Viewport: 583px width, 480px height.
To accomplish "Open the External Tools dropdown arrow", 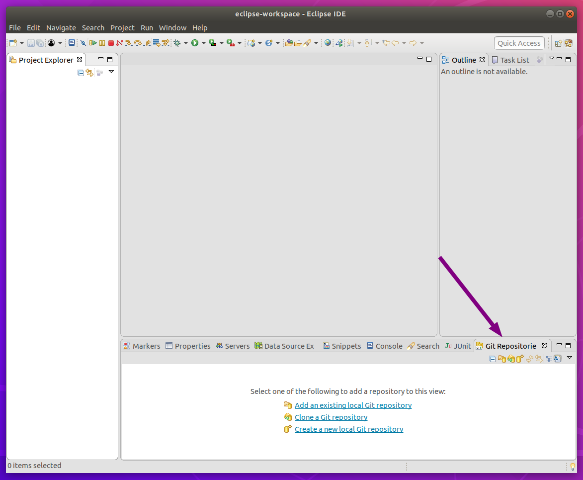I will coord(240,43).
